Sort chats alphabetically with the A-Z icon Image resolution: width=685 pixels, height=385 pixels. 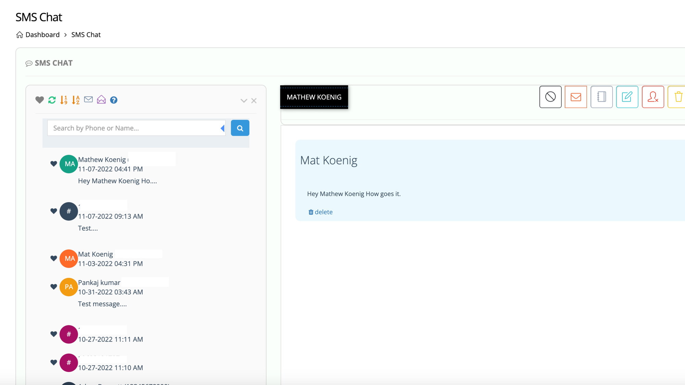(76, 100)
